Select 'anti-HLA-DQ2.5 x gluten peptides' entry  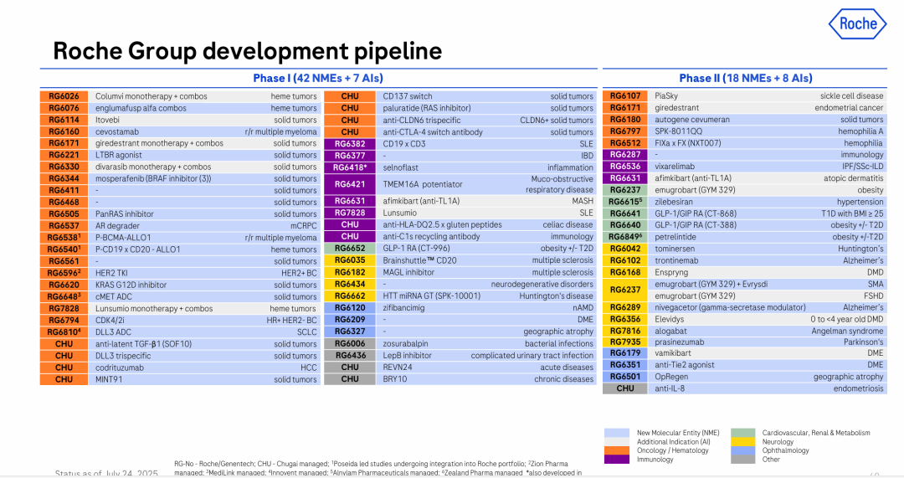[x=442, y=225]
